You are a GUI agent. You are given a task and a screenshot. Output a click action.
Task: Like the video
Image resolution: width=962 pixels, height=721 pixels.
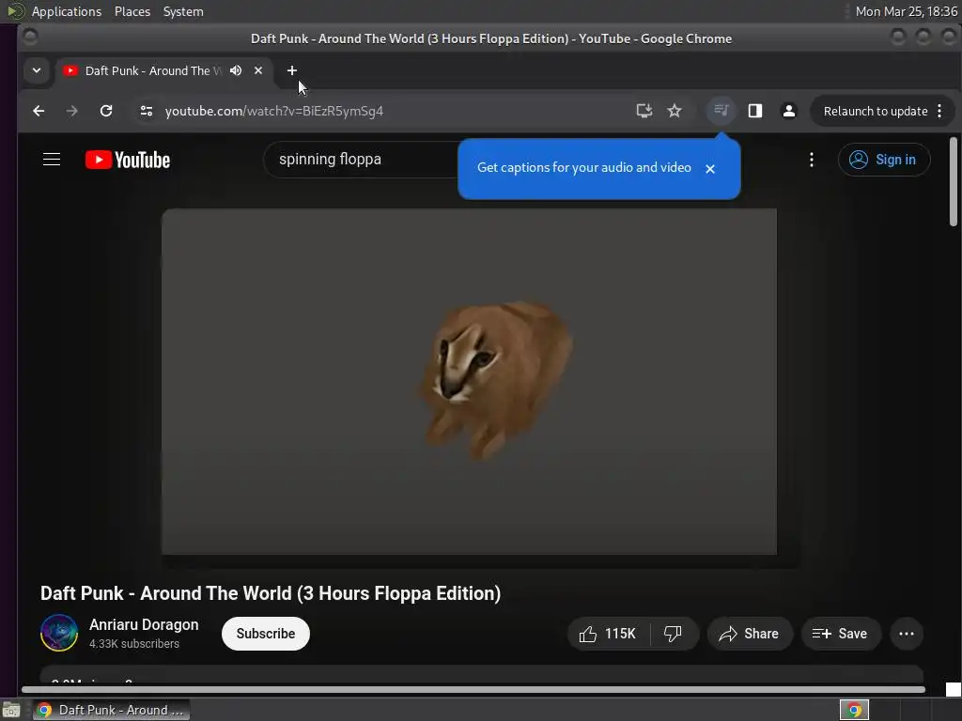(x=608, y=634)
